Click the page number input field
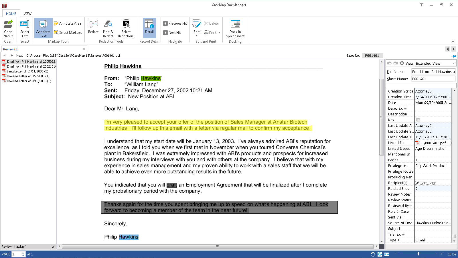The image size is (458, 258). (x=16, y=254)
